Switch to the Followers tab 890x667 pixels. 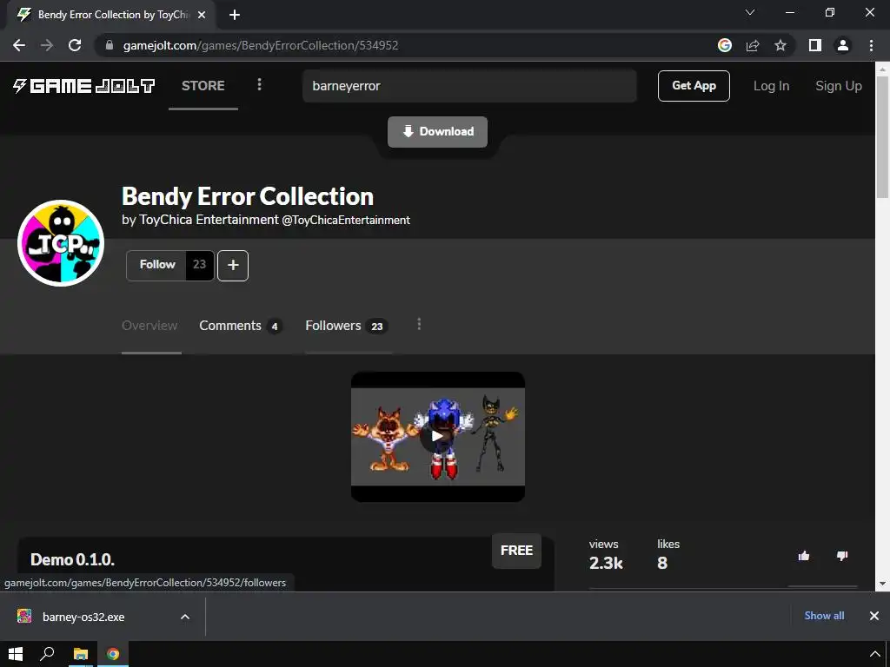pos(346,326)
